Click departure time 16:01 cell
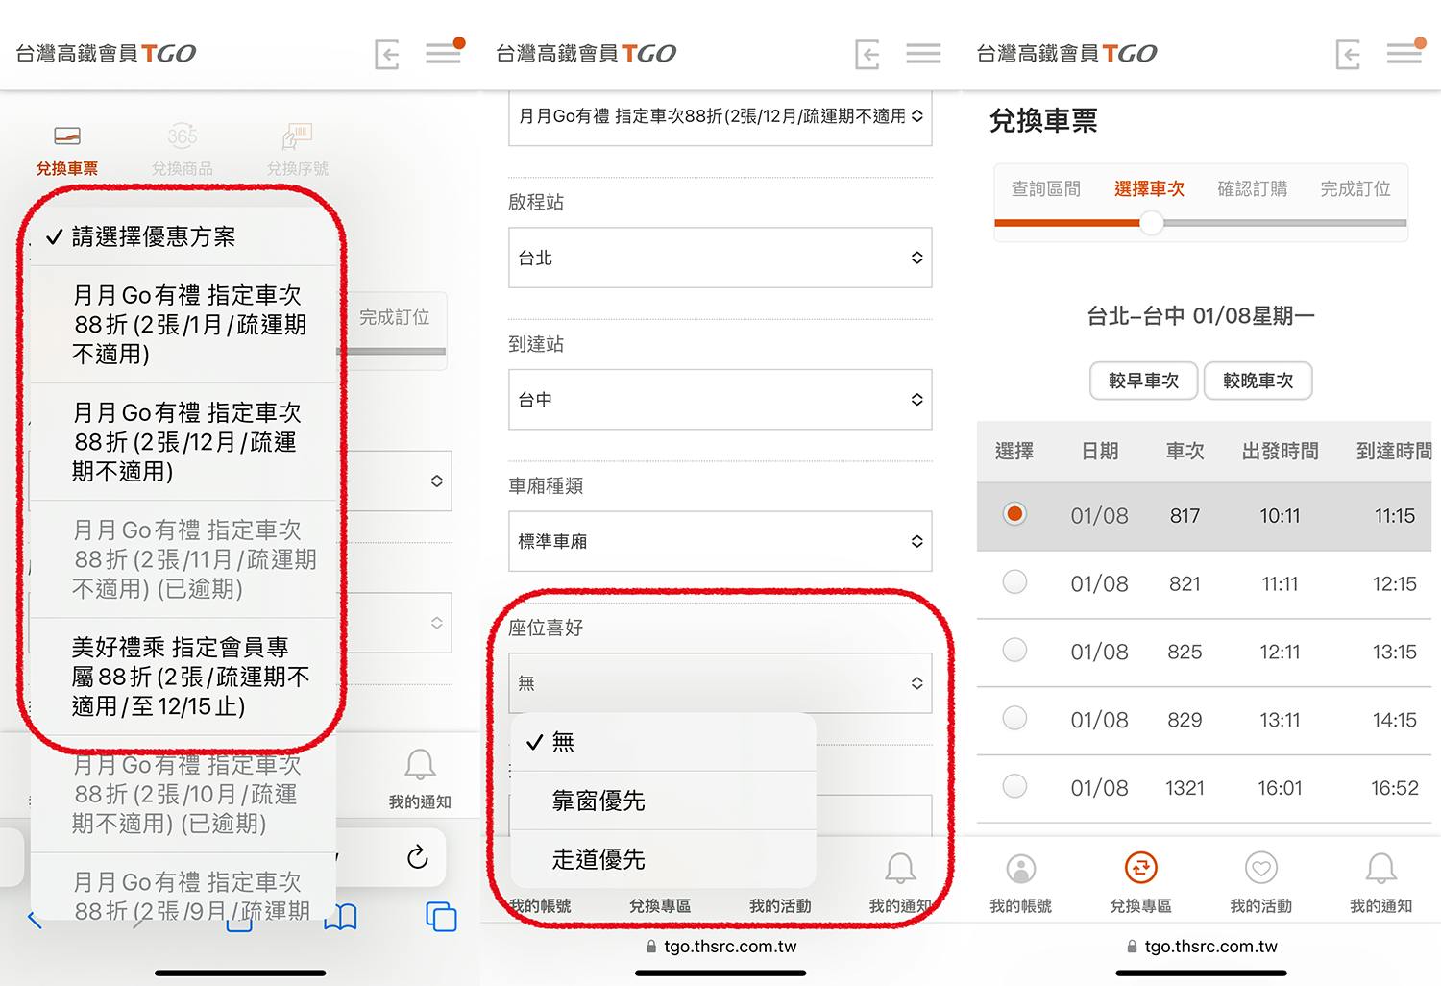 coord(1280,788)
